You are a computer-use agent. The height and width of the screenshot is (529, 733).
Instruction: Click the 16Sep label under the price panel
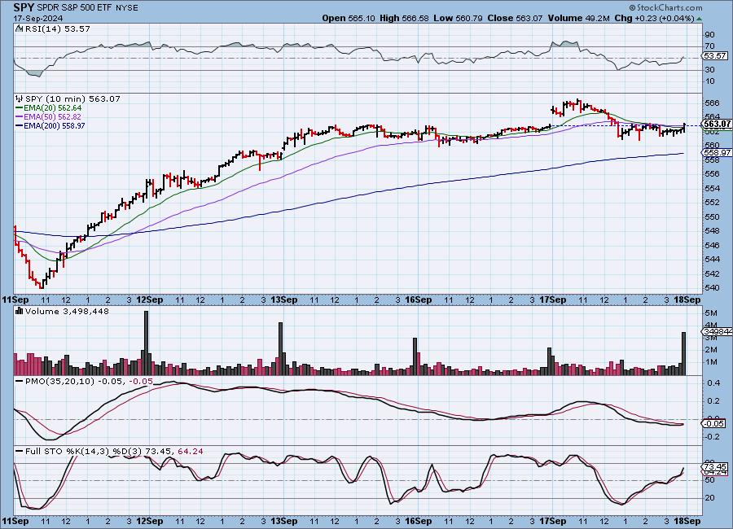(419, 299)
